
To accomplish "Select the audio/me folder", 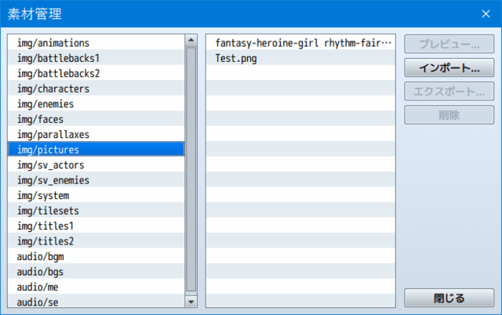I will (x=96, y=287).
